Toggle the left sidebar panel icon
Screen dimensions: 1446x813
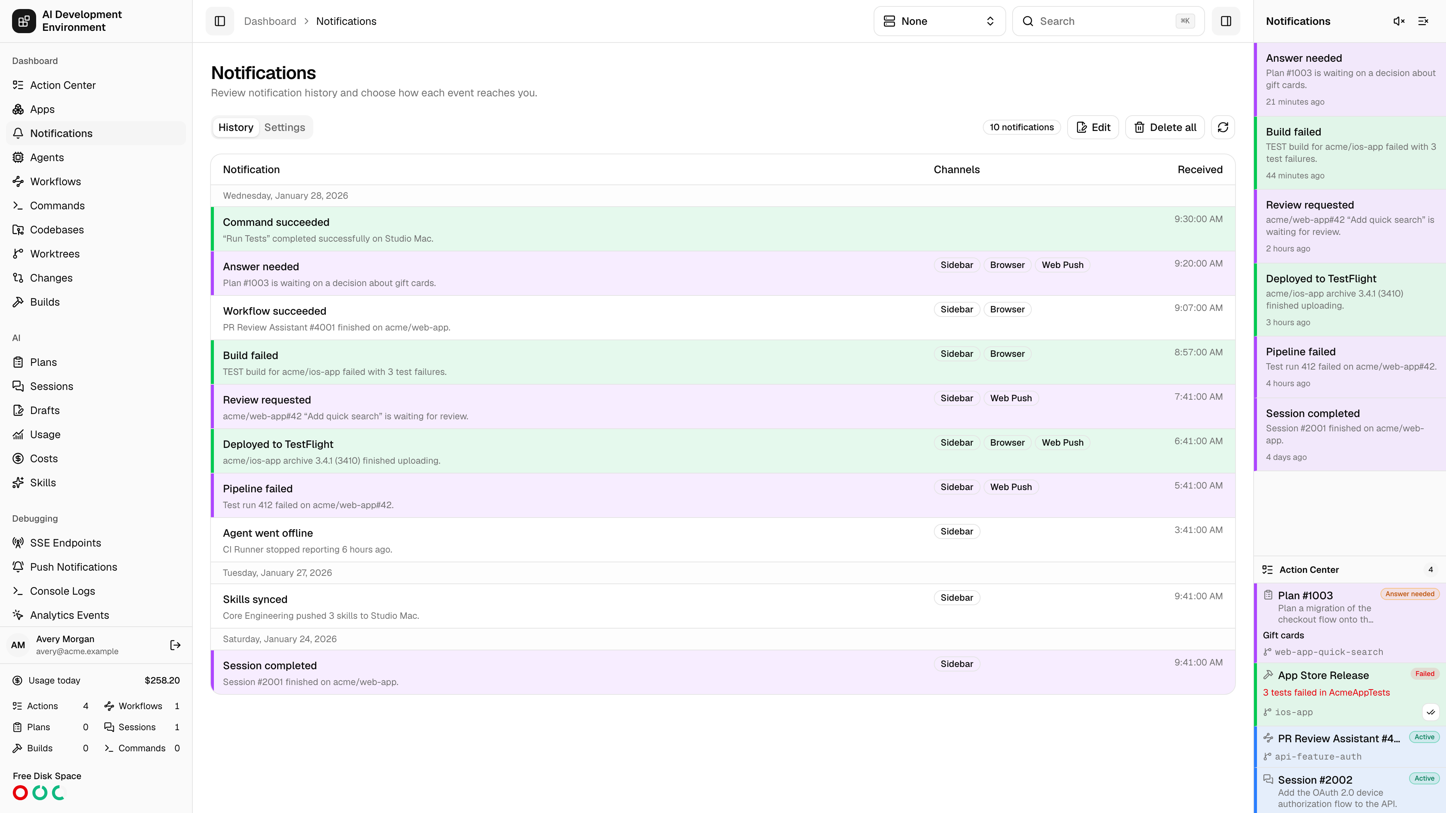(220, 21)
